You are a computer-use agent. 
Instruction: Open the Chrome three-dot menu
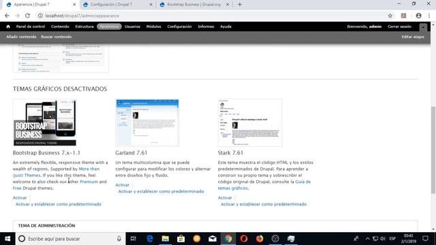[x=429, y=16]
